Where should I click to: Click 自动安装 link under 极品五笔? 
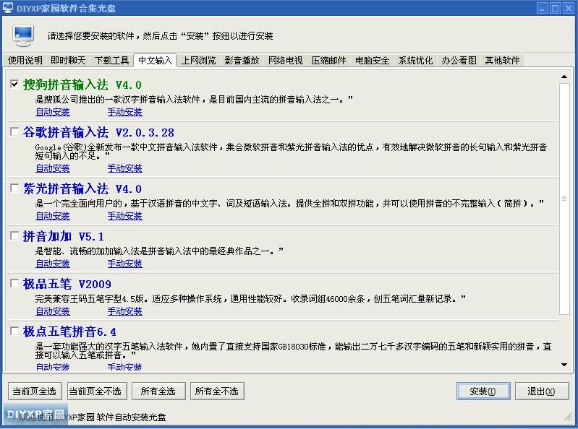(53, 311)
